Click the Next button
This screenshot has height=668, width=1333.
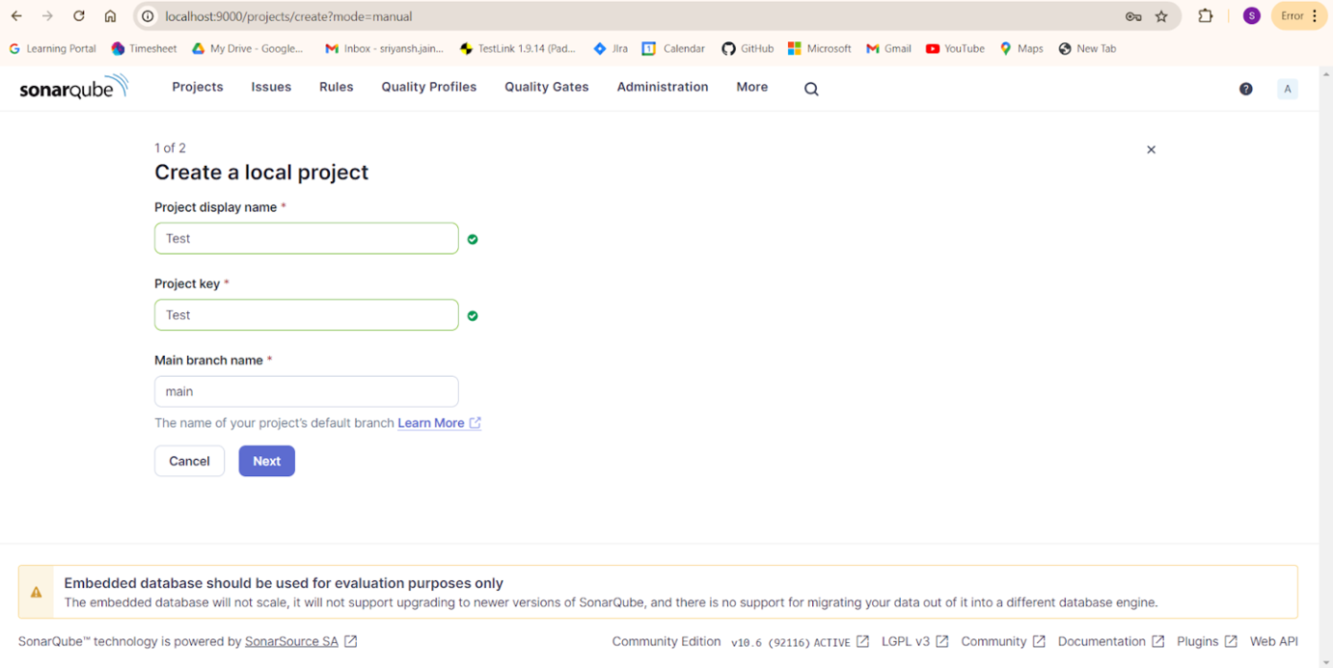[266, 461]
